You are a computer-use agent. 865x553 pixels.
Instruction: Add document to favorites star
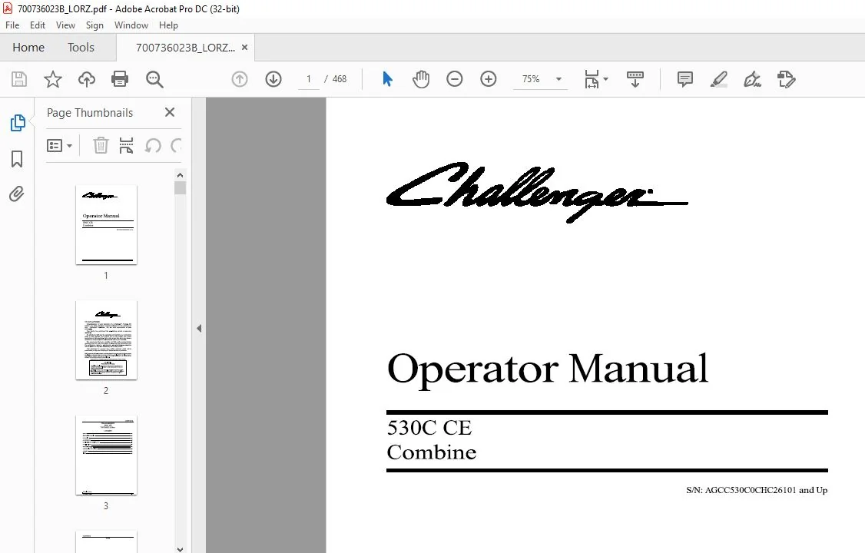click(53, 79)
